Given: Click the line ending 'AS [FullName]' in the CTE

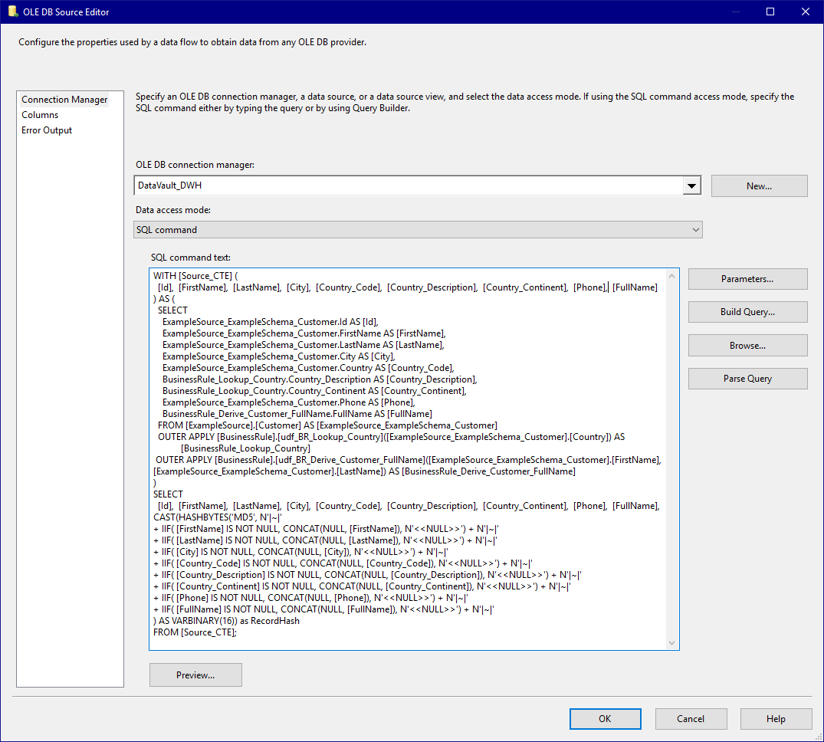Looking at the screenshot, I should pos(297,414).
